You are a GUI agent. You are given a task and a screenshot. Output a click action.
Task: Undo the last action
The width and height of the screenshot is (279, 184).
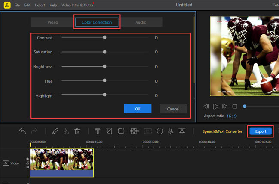pyautogui.click(x=23, y=131)
